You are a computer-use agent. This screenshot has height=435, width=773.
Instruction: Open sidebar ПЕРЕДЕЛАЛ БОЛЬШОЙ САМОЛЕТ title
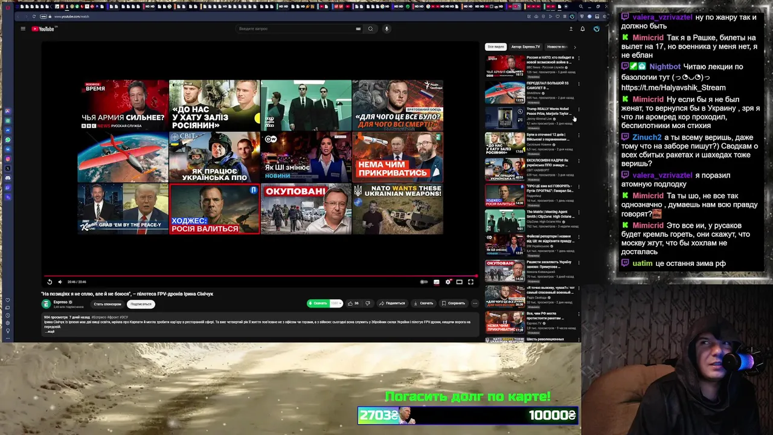click(x=548, y=85)
